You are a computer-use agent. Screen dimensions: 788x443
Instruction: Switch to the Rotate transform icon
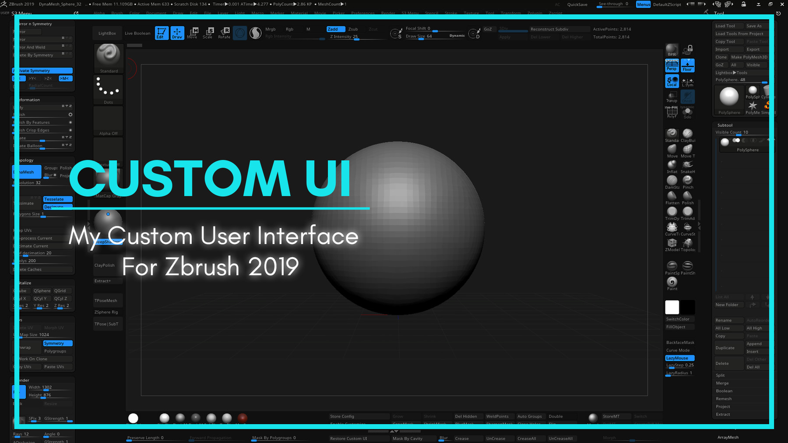(224, 33)
